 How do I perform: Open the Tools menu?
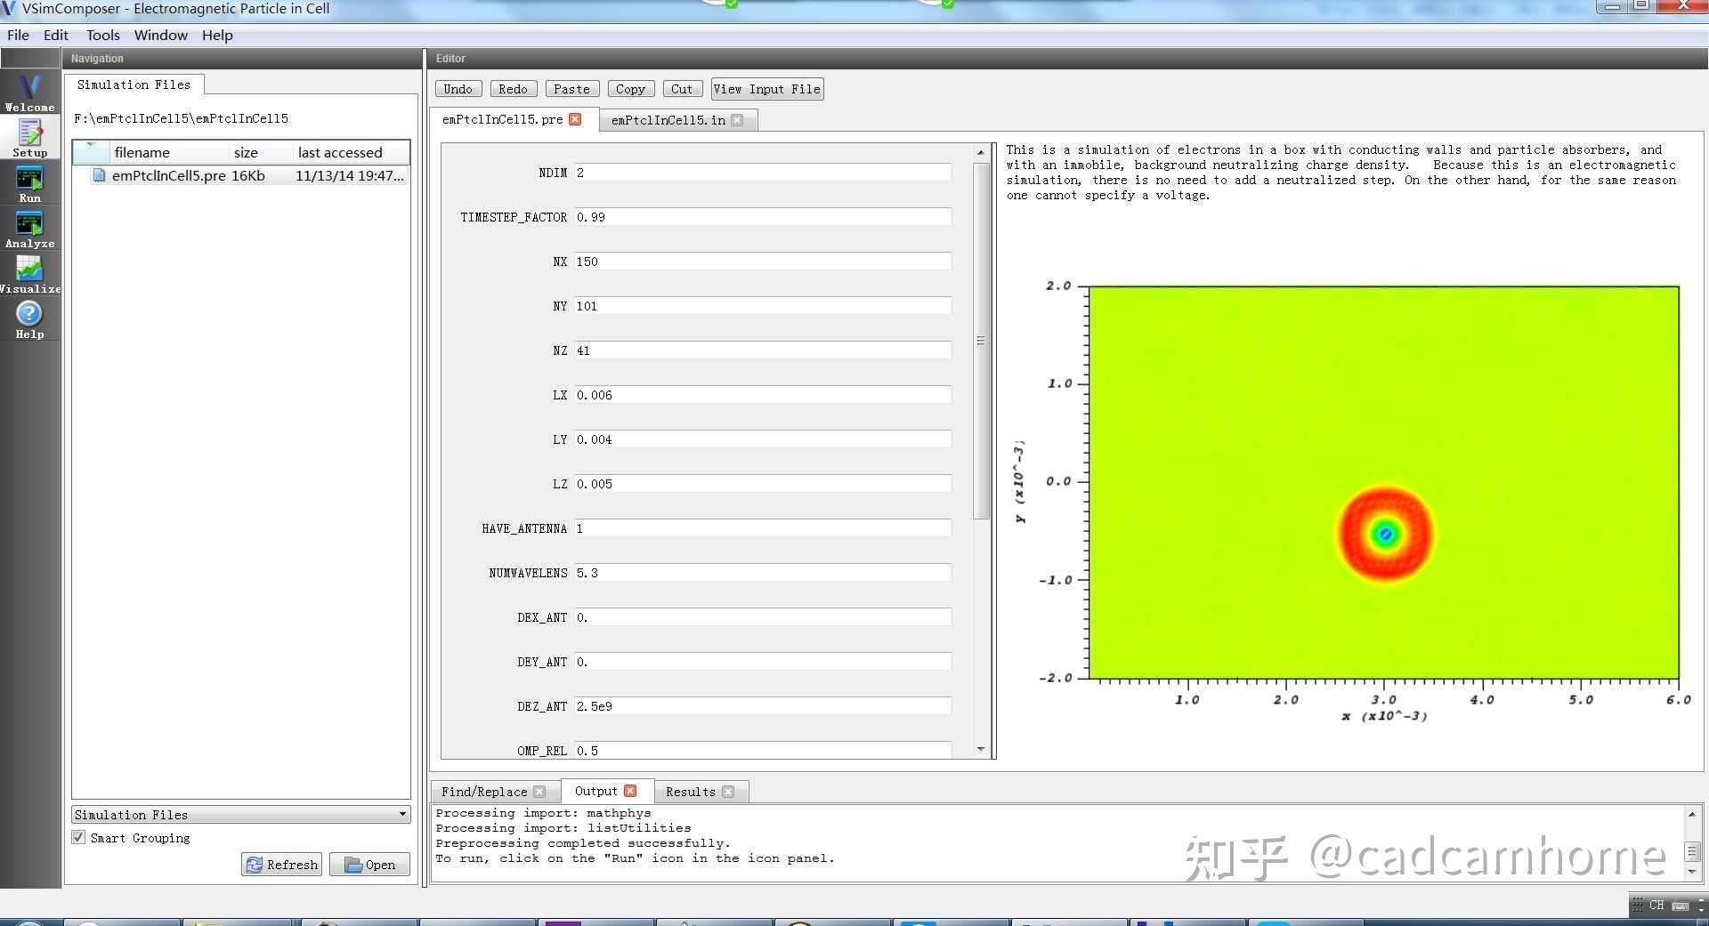tap(102, 35)
